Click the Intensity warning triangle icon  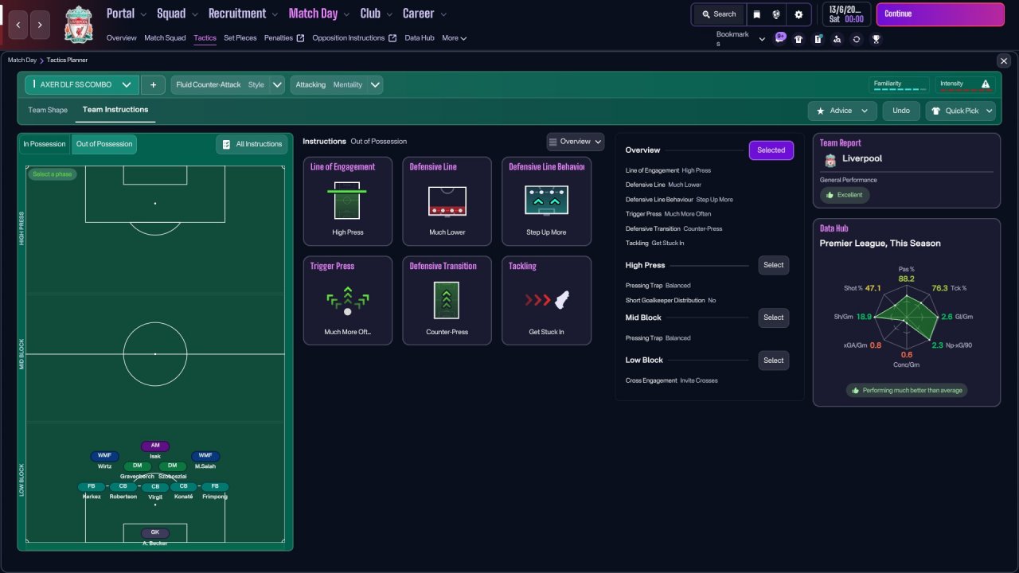[986, 84]
